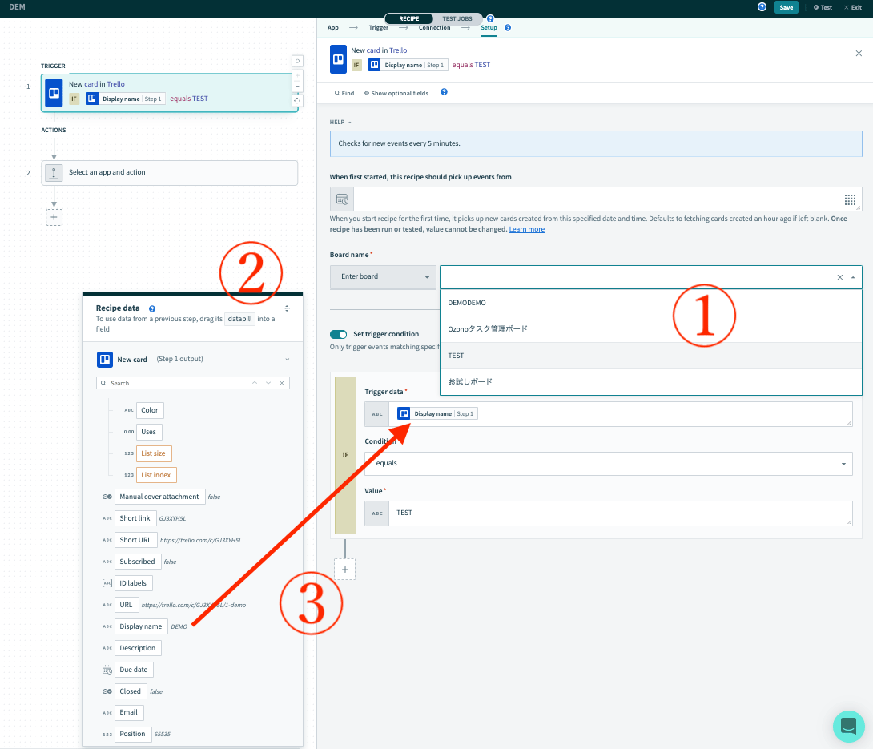Click the Trigger data field
Screen dimensions: 873x749
(x=621, y=414)
